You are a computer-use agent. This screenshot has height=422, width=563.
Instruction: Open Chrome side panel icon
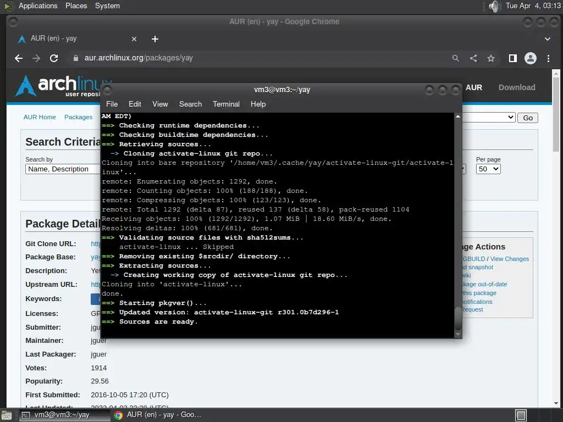pos(513,58)
